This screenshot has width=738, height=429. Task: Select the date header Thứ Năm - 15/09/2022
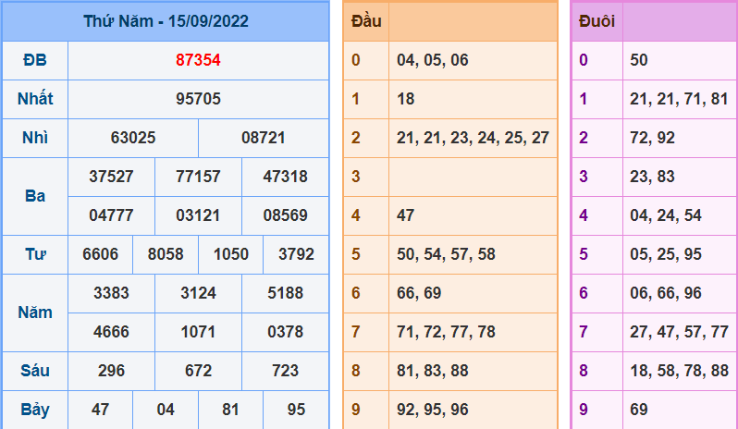166,21
